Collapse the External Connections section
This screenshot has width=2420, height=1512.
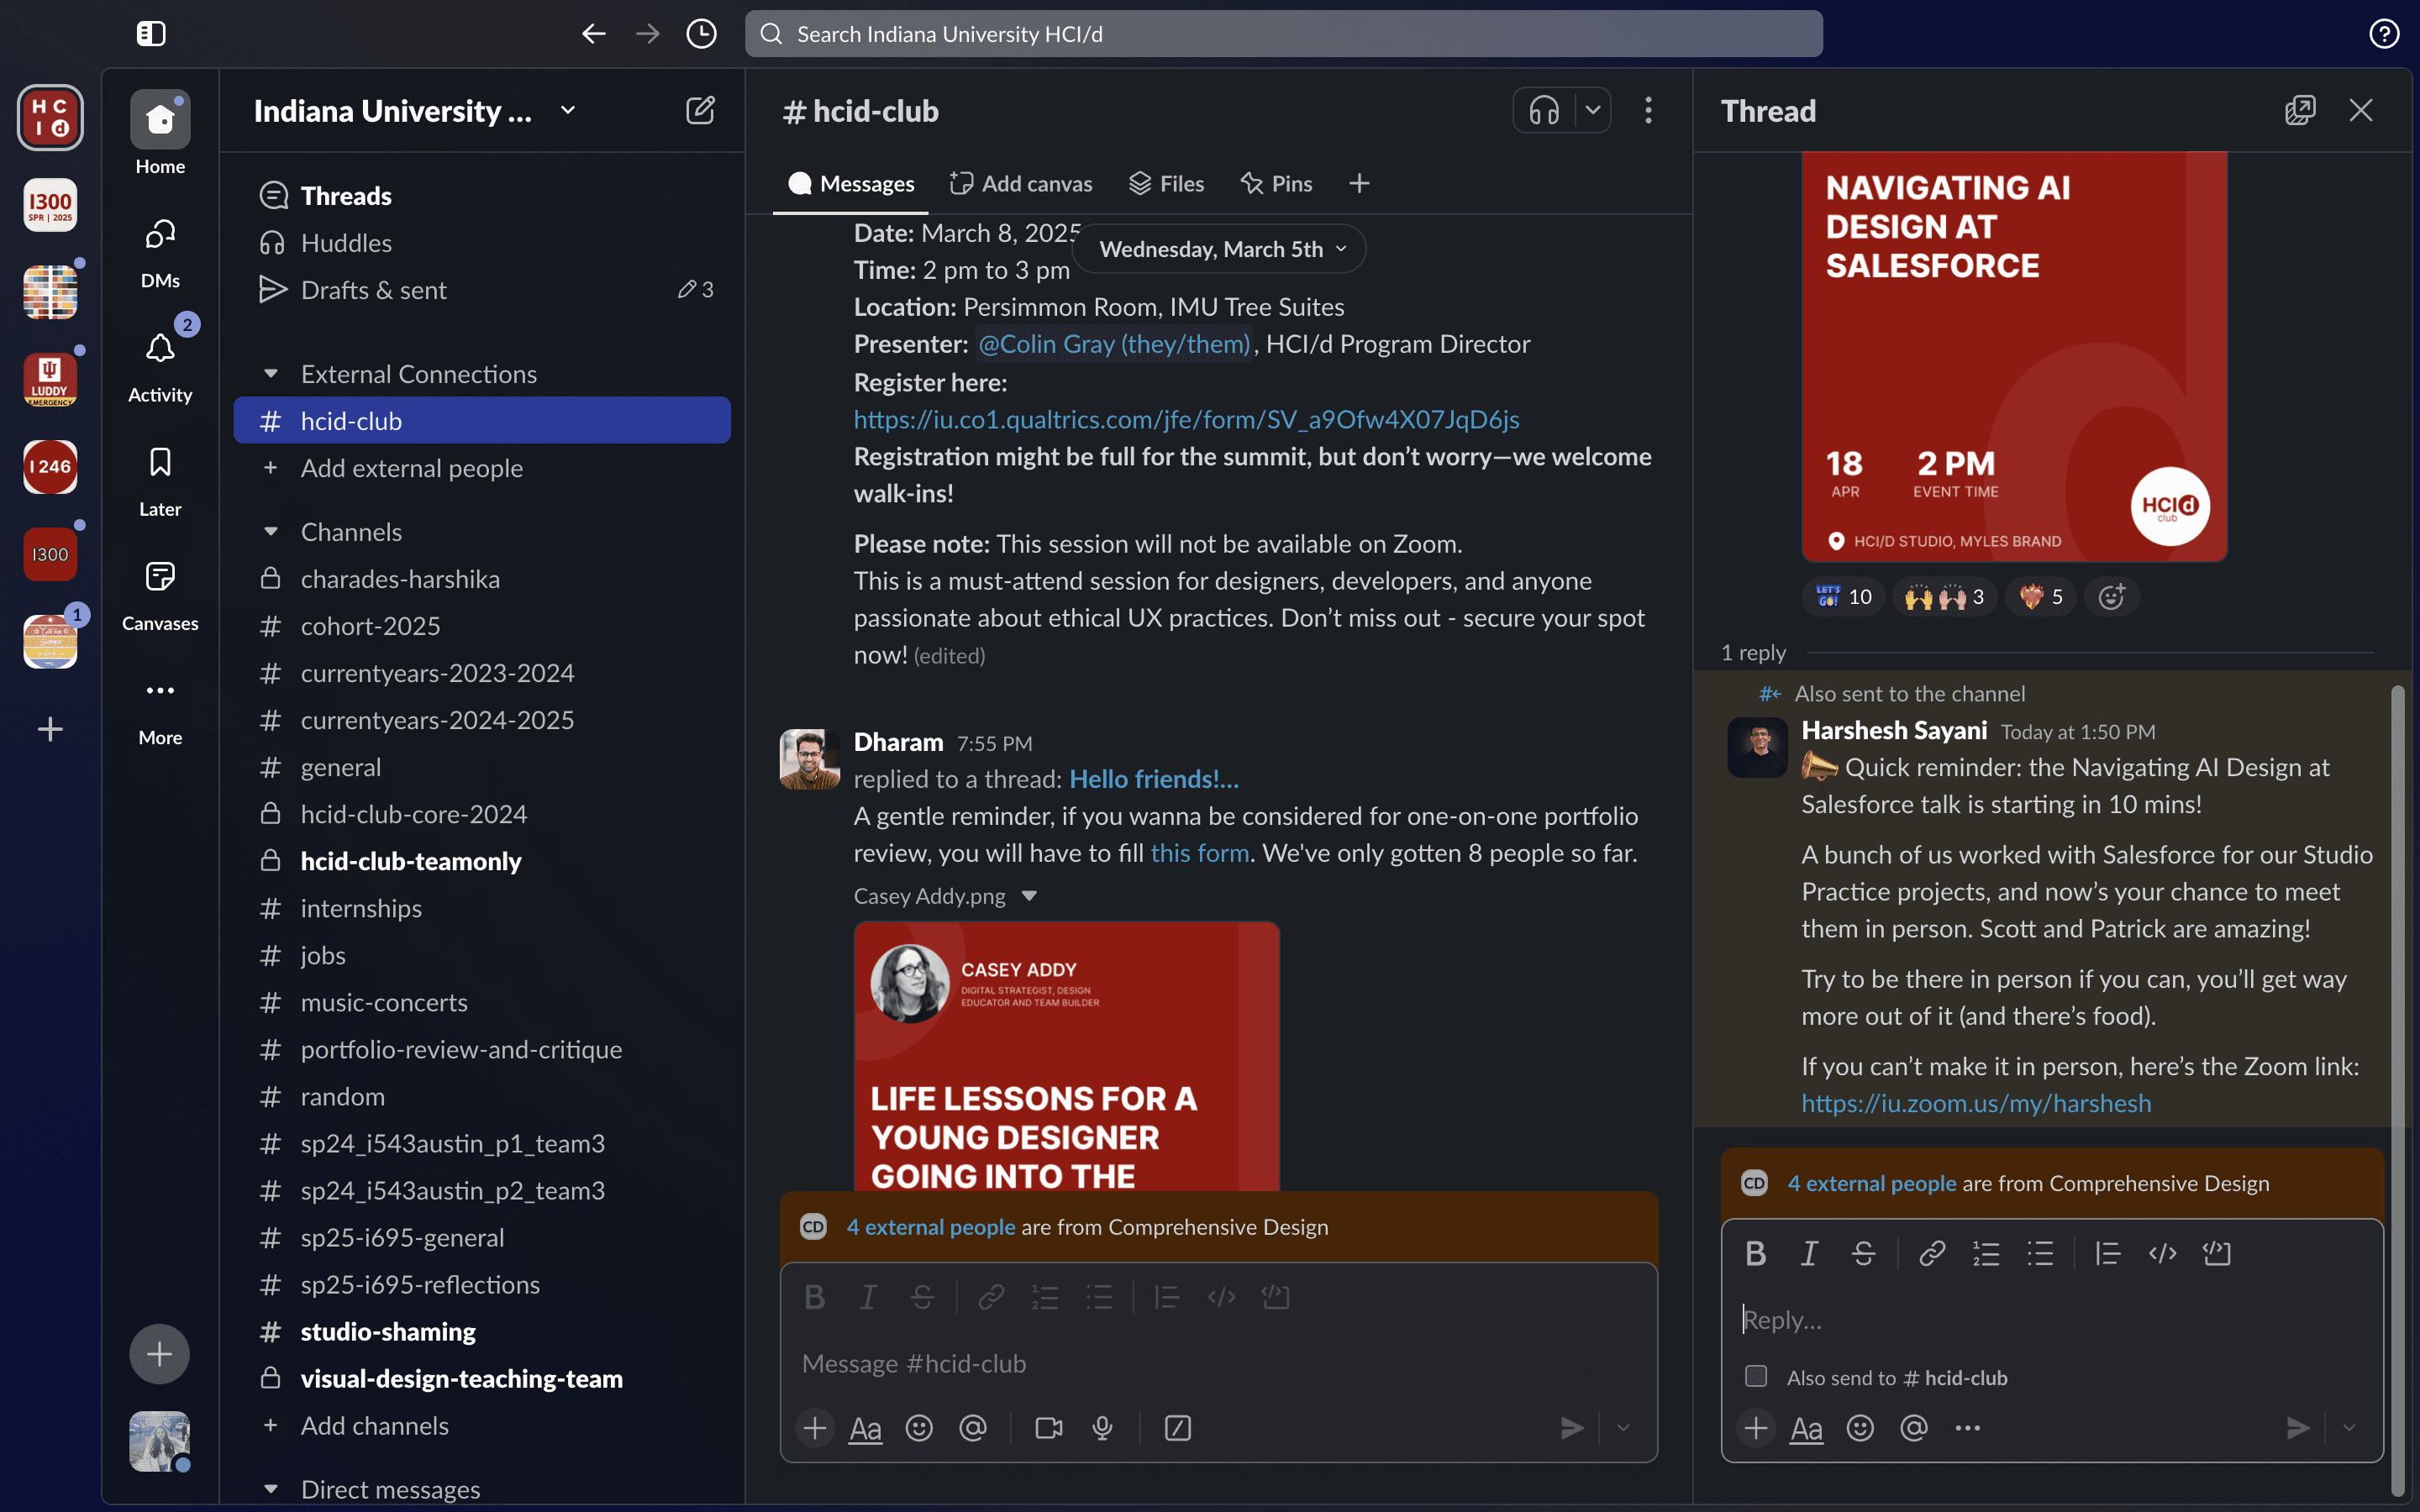coord(271,374)
